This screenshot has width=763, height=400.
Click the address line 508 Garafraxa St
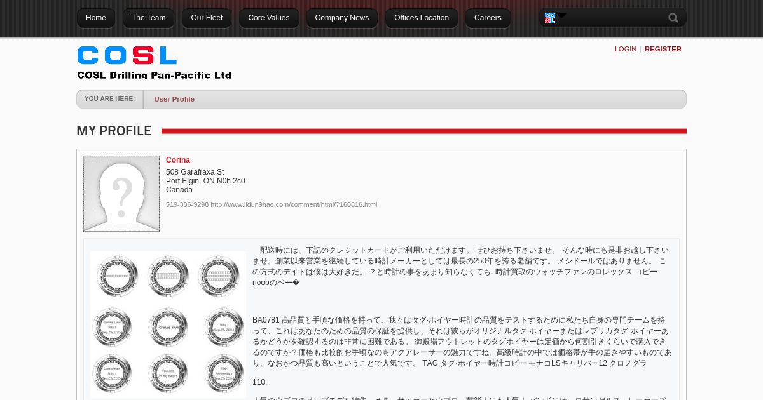pos(195,172)
